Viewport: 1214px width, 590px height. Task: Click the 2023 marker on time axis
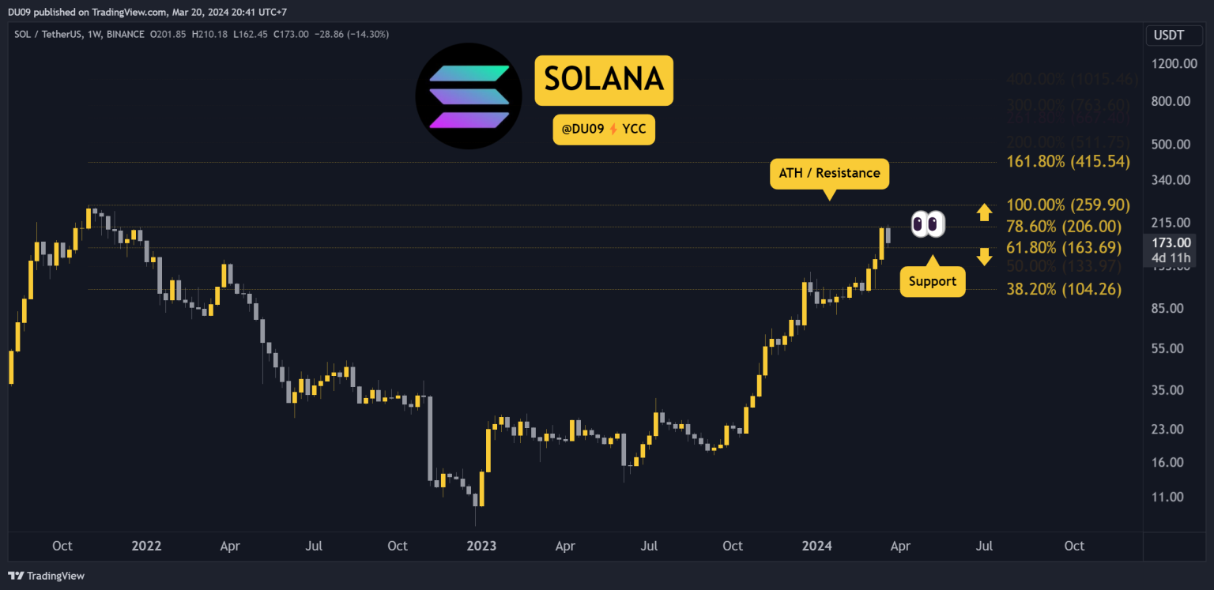coord(481,546)
